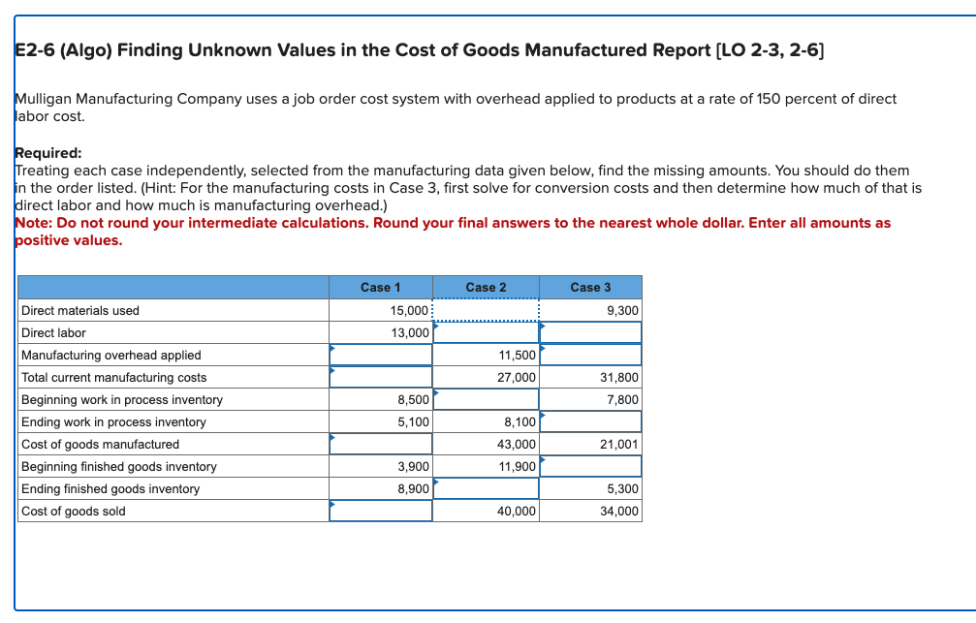Click Case 2 value 43,000
The image size is (976, 623).
click(517, 445)
